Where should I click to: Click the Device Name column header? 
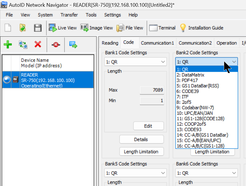[57, 63]
